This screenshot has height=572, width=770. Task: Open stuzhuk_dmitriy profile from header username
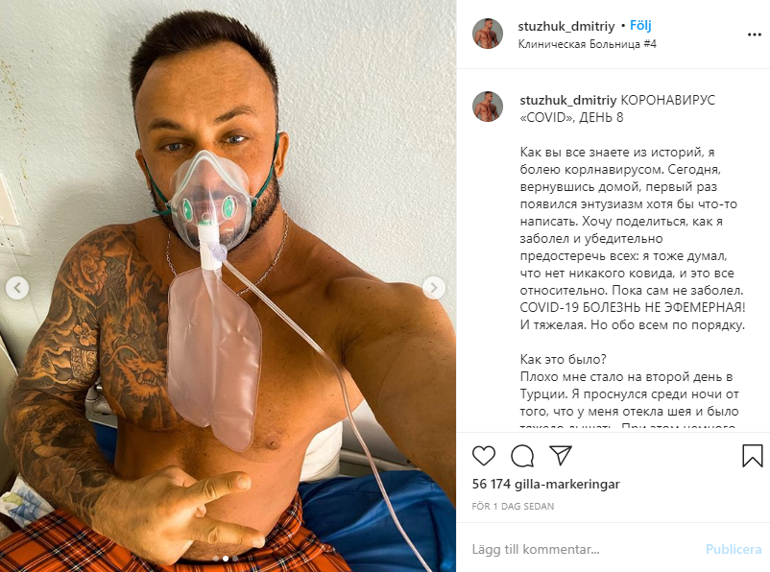tap(566, 26)
